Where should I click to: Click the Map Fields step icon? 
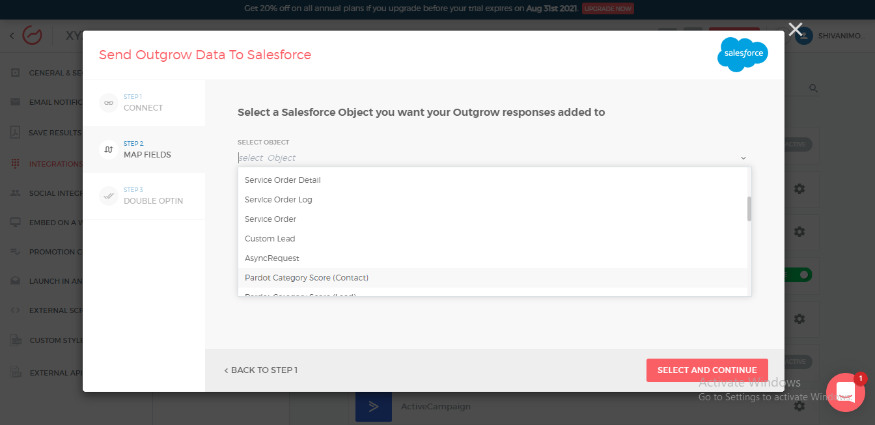click(109, 150)
